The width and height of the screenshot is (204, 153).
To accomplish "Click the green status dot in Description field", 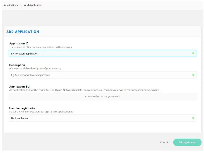I will pyautogui.click(x=193, y=75).
